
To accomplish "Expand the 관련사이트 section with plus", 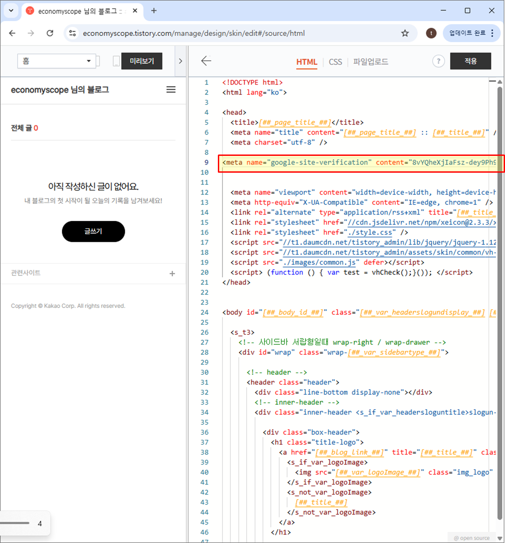I will [172, 274].
